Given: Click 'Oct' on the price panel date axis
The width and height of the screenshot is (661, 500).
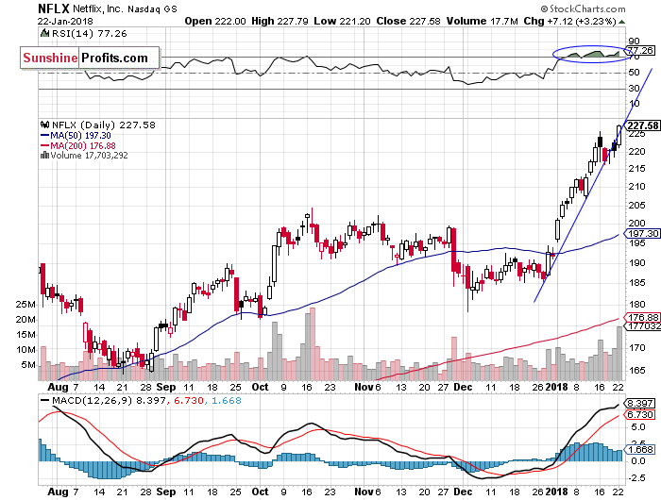Looking at the screenshot, I should point(260,387).
